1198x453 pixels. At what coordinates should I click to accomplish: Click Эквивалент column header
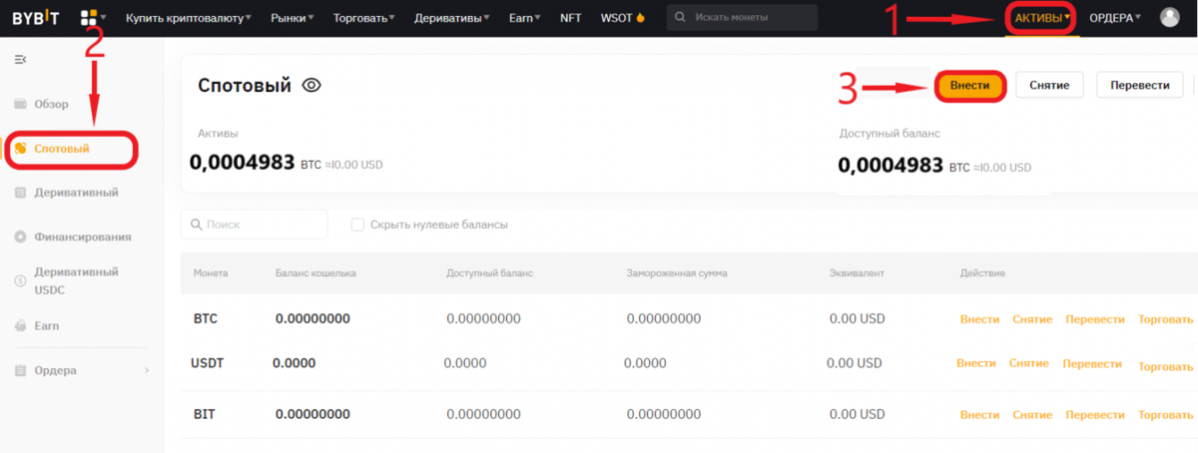click(857, 273)
